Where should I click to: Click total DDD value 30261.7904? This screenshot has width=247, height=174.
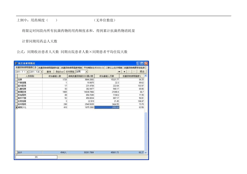[89, 152]
